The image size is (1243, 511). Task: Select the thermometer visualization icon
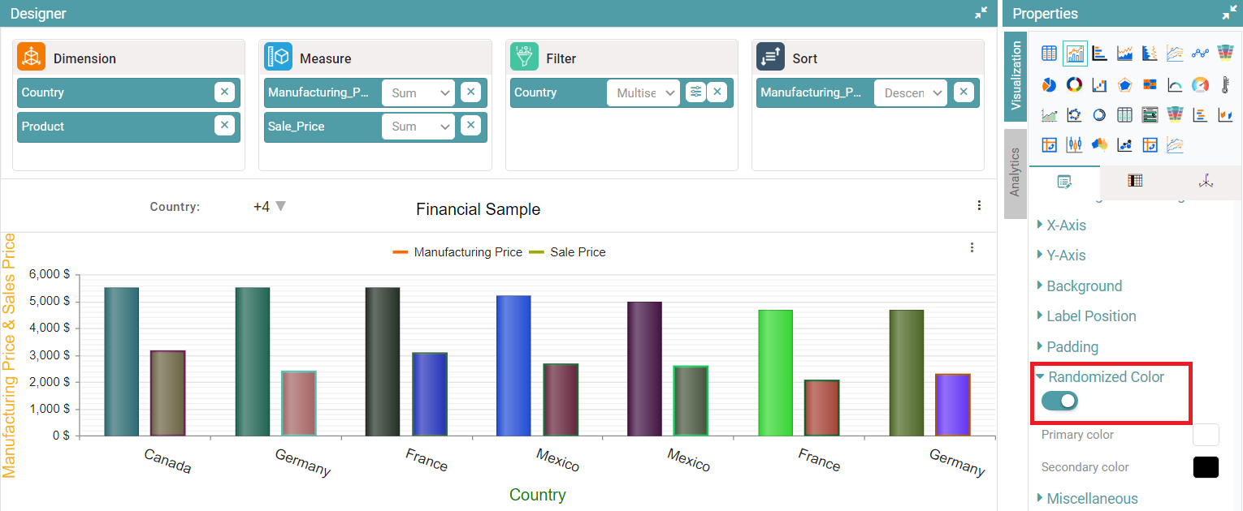point(1225,84)
